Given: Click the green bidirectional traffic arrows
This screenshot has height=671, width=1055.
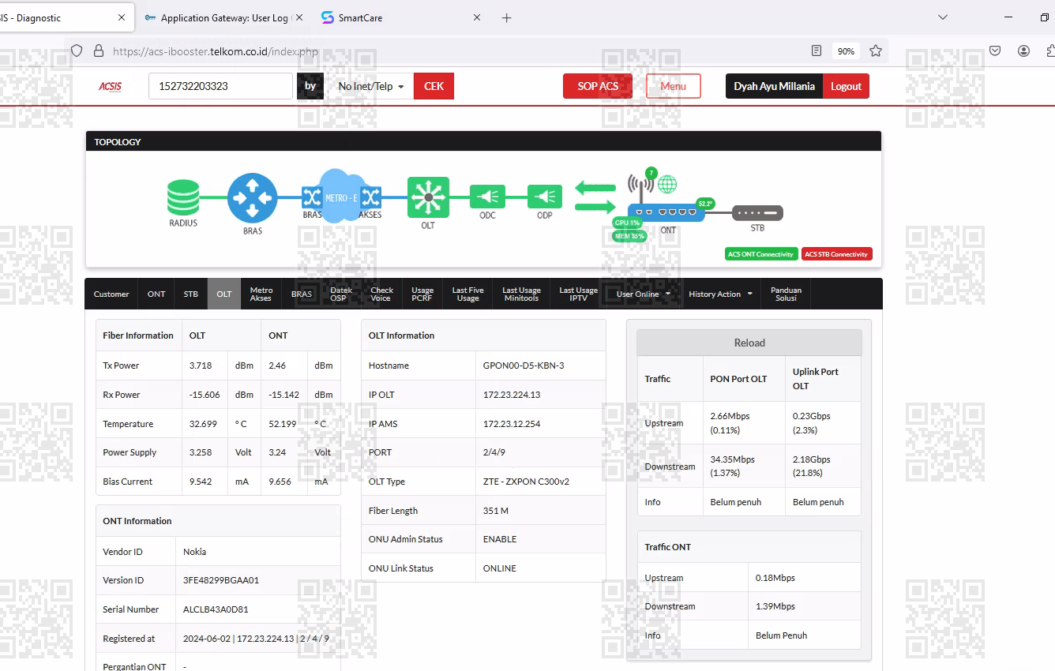Looking at the screenshot, I should (x=595, y=197).
